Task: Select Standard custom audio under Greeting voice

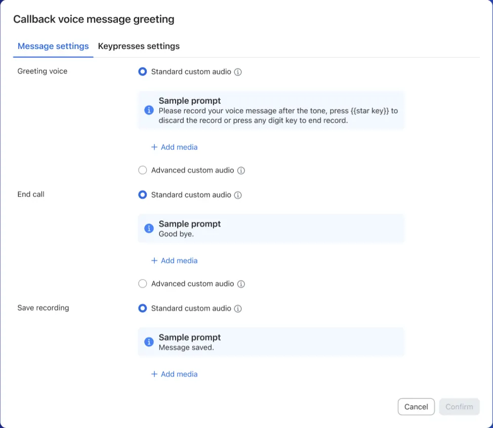Action: click(x=142, y=71)
